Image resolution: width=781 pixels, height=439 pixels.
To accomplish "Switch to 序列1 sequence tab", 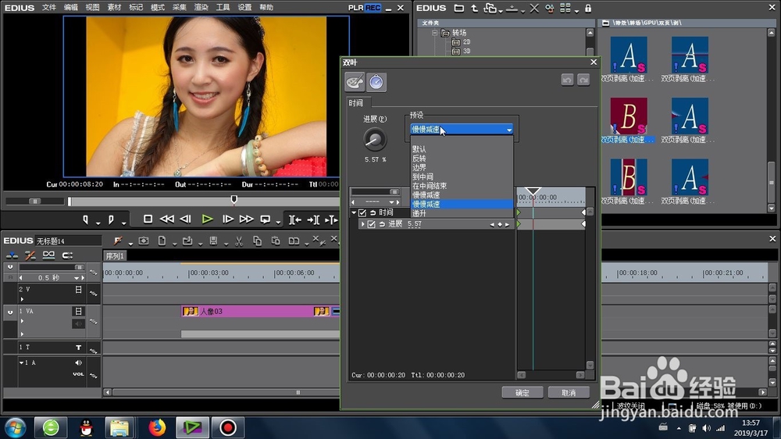I will pos(115,256).
